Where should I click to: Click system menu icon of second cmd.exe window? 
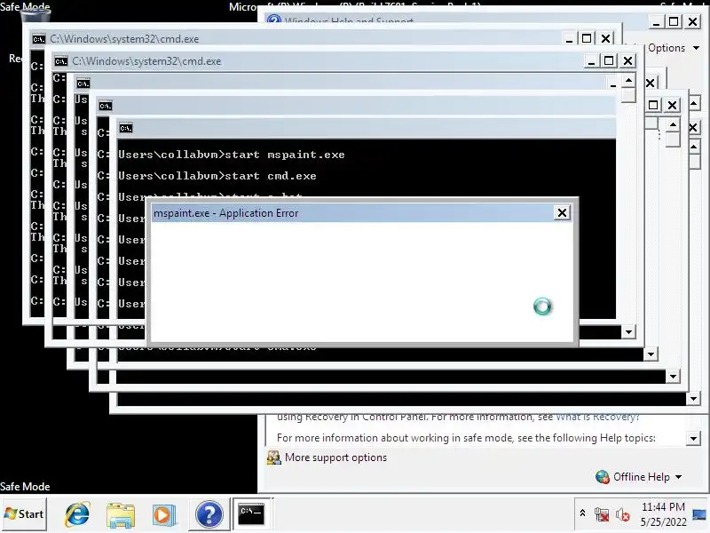(x=60, y=61)
